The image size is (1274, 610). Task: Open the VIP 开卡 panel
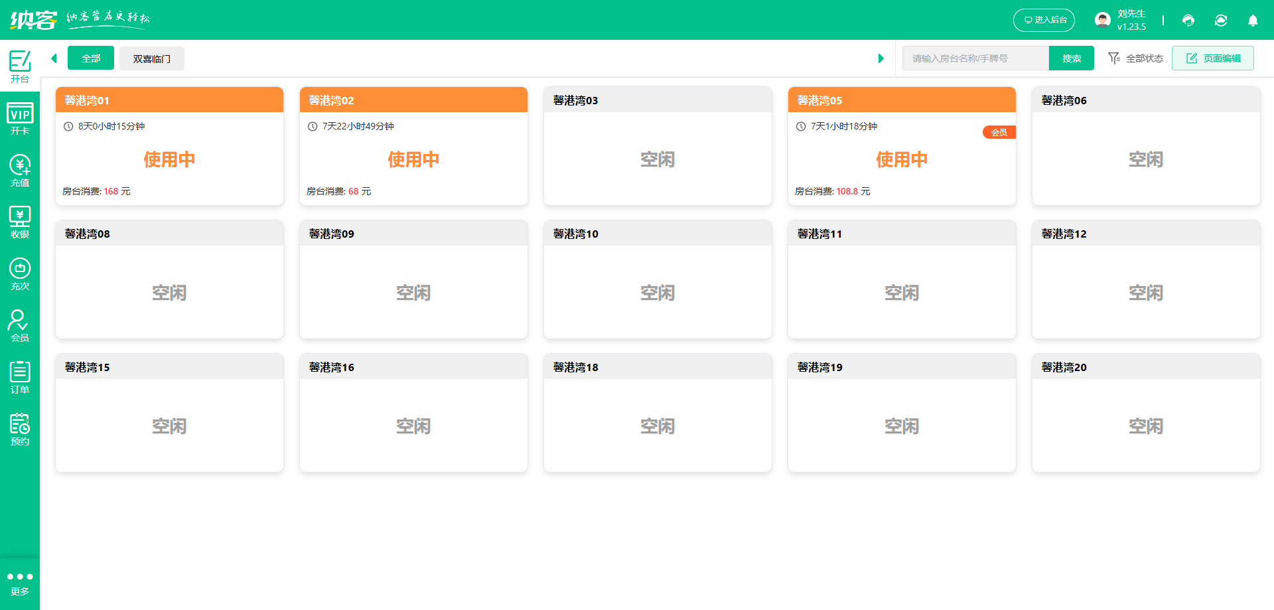tap(19, 117)
